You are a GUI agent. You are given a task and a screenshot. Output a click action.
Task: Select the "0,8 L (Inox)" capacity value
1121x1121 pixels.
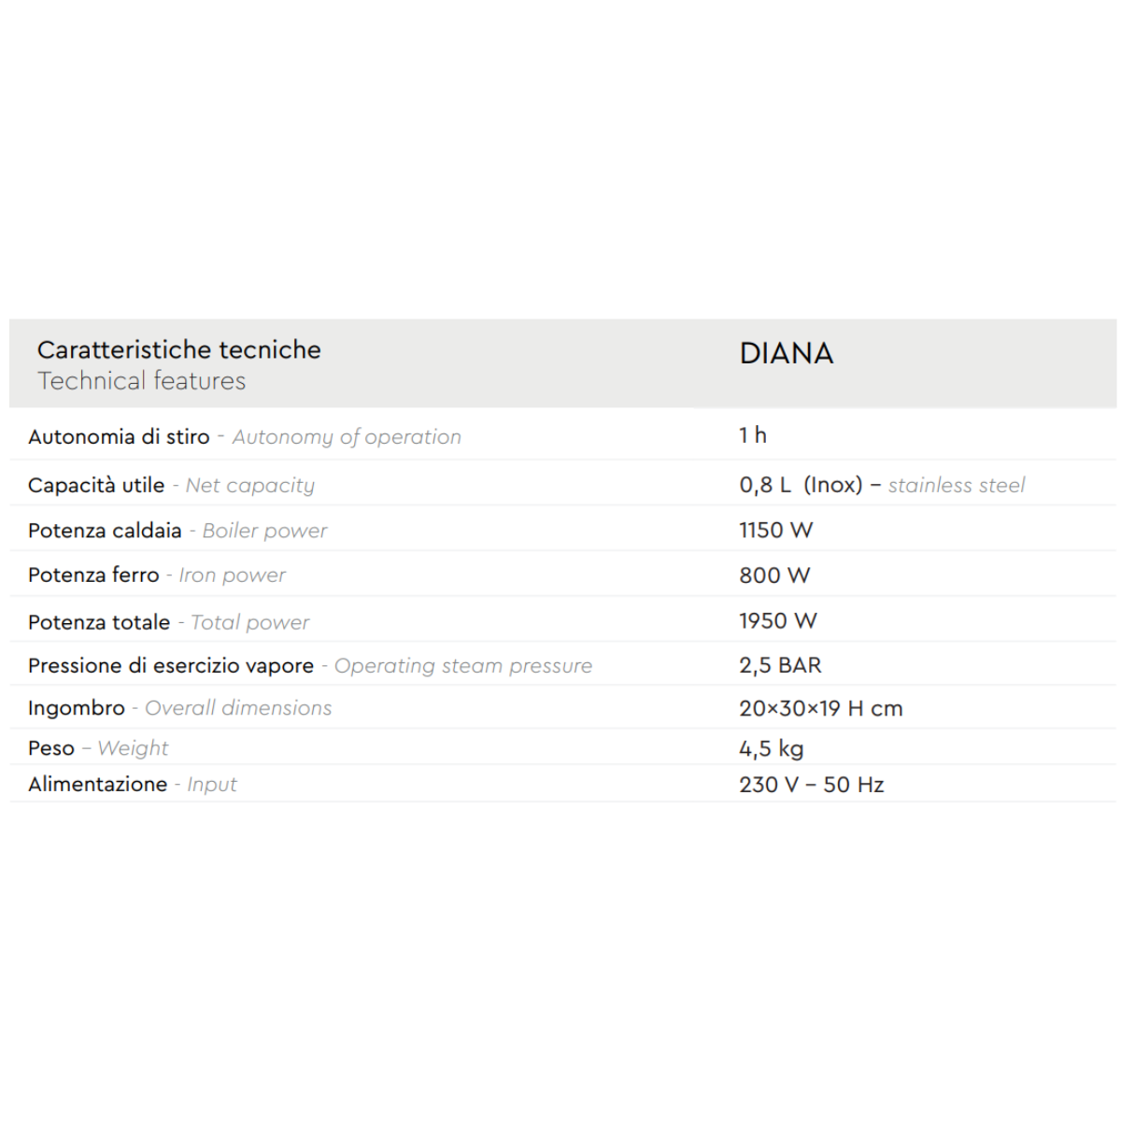801,485
